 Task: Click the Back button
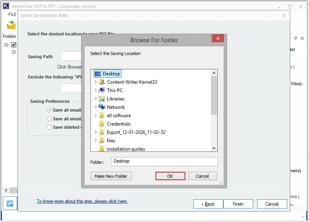coord(208,204)
